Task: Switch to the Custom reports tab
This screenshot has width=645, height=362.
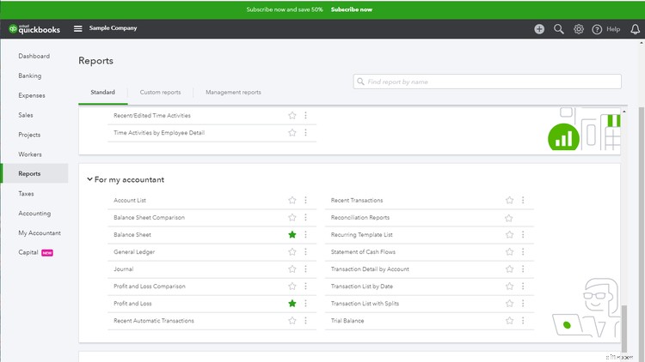Action: pos(160,92)
